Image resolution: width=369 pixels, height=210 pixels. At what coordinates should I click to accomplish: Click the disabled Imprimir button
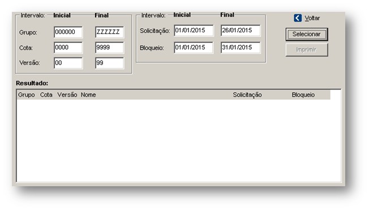tap(307, 50)
